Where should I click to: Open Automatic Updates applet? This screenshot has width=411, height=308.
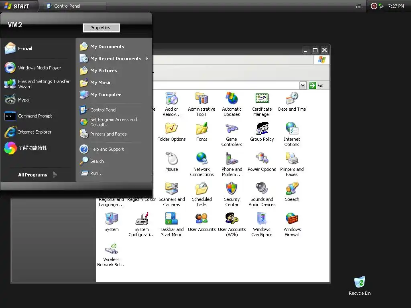[232, 104]
